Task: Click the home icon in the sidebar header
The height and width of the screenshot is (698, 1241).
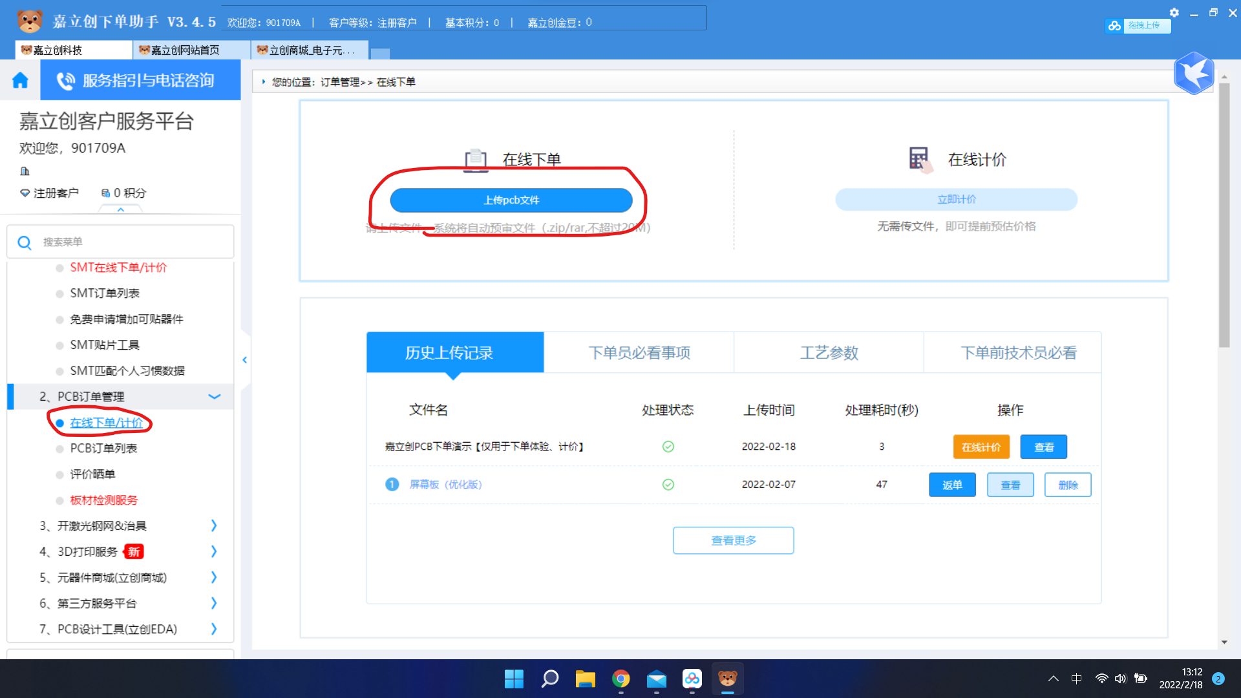Action: click(x=20, y=80)
